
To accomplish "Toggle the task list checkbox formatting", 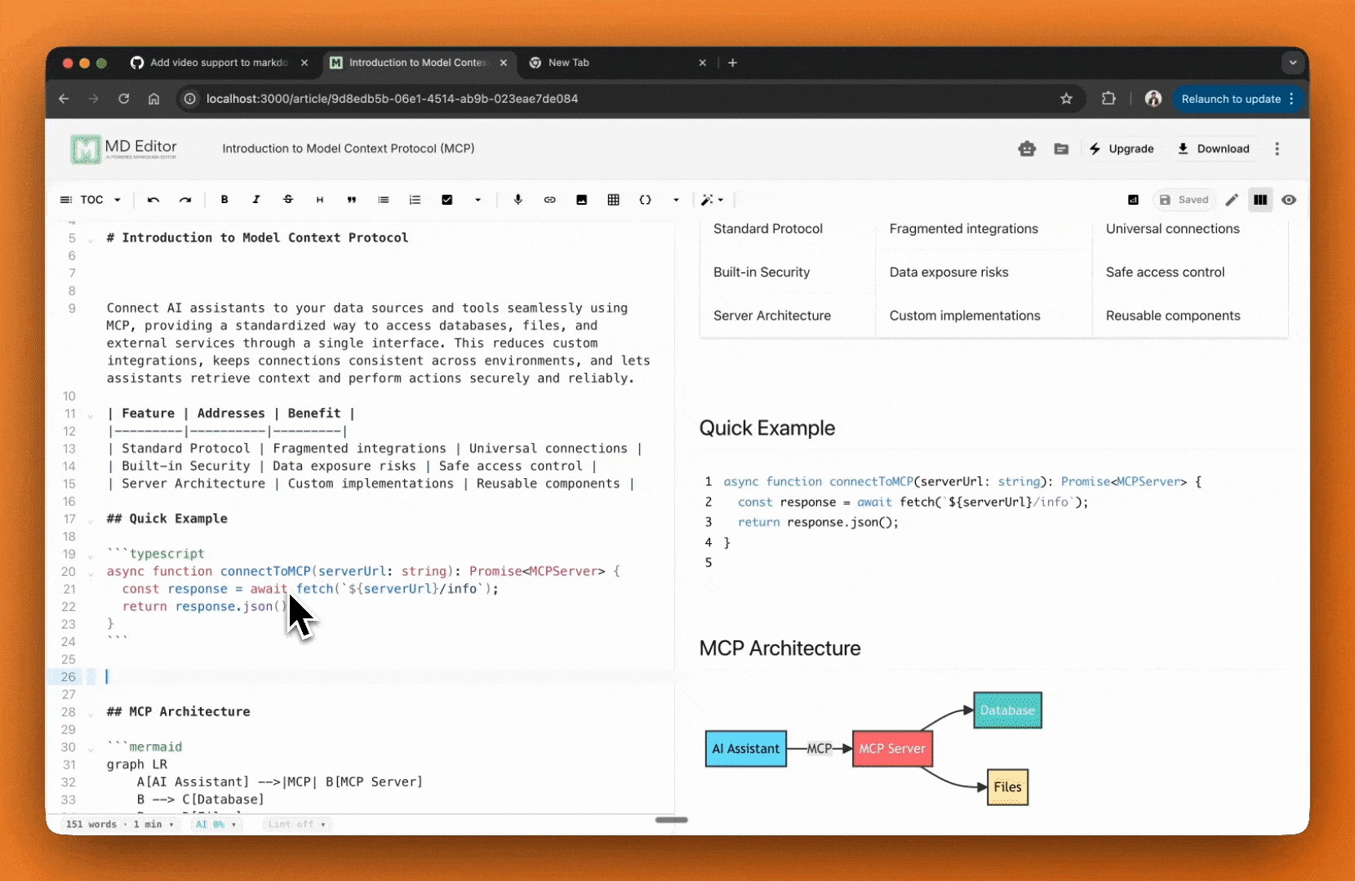I will pyautogui.click(x=447, y=200).
